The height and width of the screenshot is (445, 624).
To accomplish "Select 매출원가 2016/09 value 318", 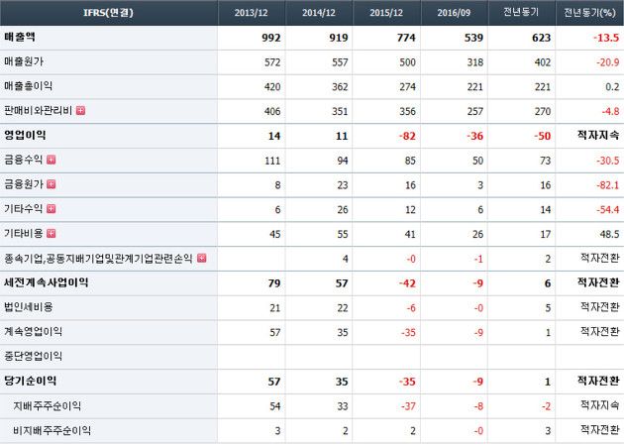I will 475,62.
